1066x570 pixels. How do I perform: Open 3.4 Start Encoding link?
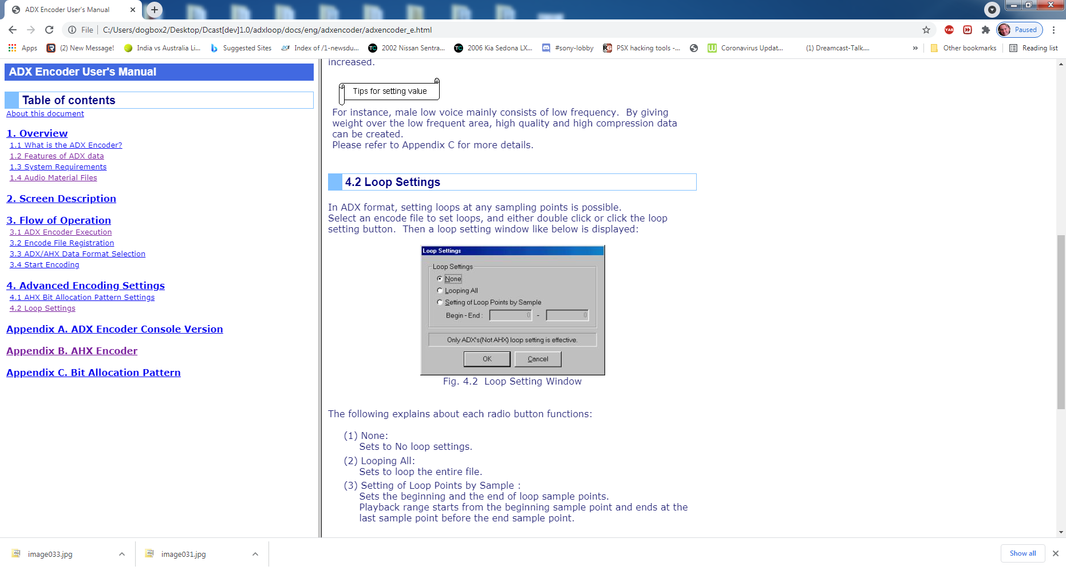coord(45,265)
